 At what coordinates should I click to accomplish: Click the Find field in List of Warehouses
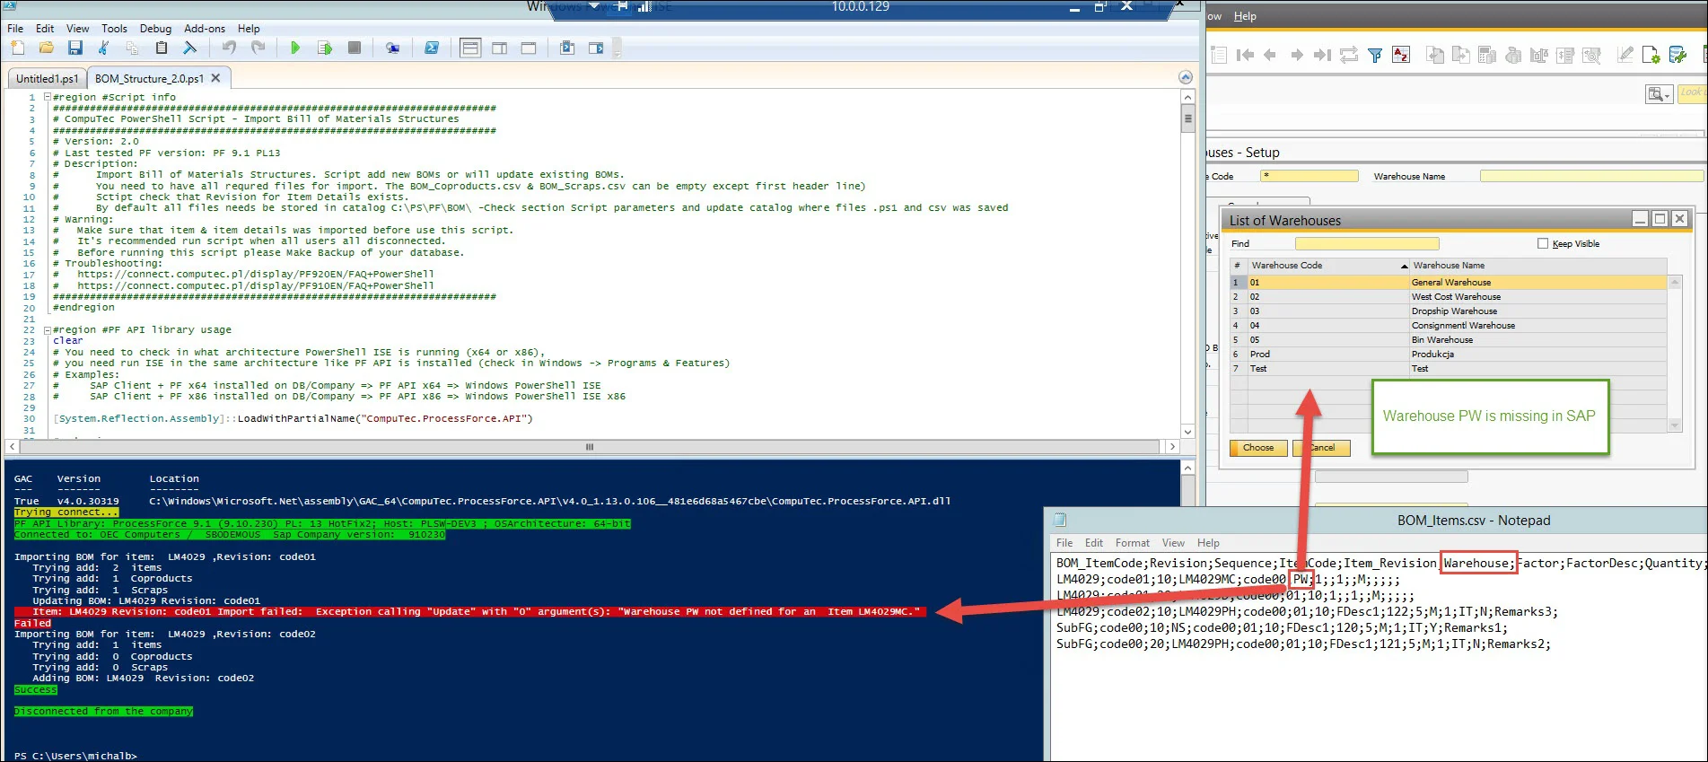pyautogui.click(x=1366, y=243)
